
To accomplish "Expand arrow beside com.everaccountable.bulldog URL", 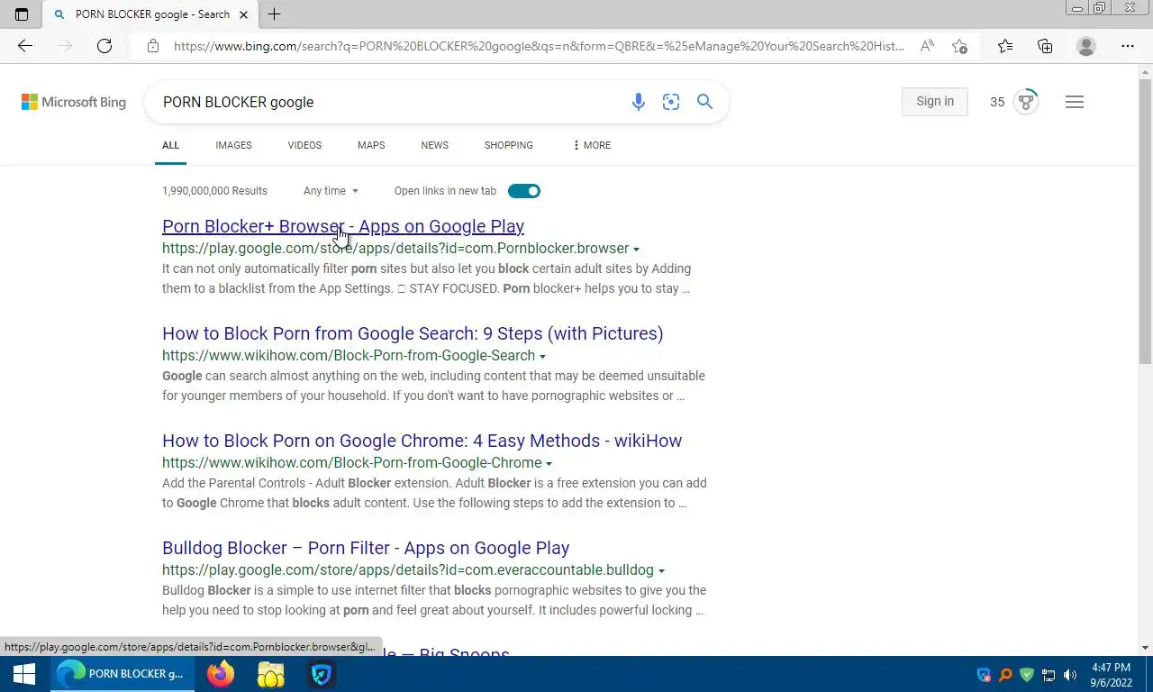I will (661, 571).
